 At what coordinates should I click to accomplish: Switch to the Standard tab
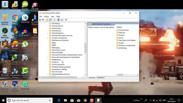(100, 78)
